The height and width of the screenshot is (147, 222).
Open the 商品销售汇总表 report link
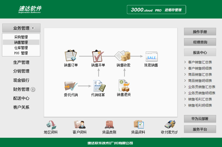pos(200,74)
